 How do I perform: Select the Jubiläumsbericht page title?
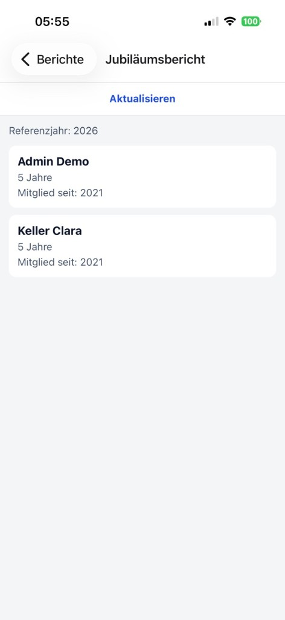pyautogui.click(x=155, y=59)
